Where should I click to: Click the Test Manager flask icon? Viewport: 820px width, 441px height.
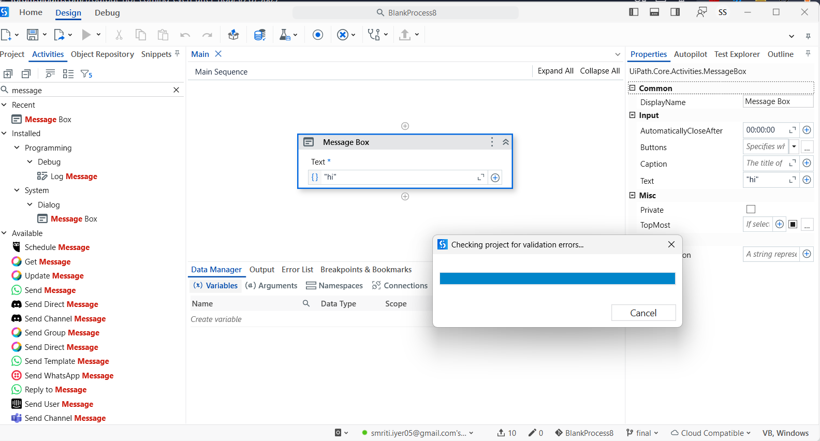tap(284, 35)
